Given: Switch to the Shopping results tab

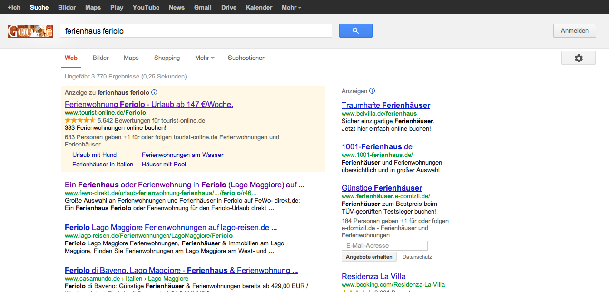Looking at the screenshot, I should pos(167,58).
